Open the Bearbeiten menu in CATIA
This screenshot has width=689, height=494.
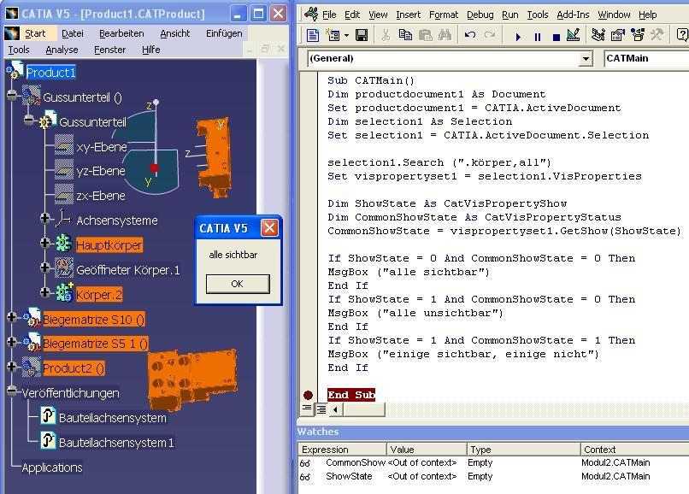click(x=121, y=33)
